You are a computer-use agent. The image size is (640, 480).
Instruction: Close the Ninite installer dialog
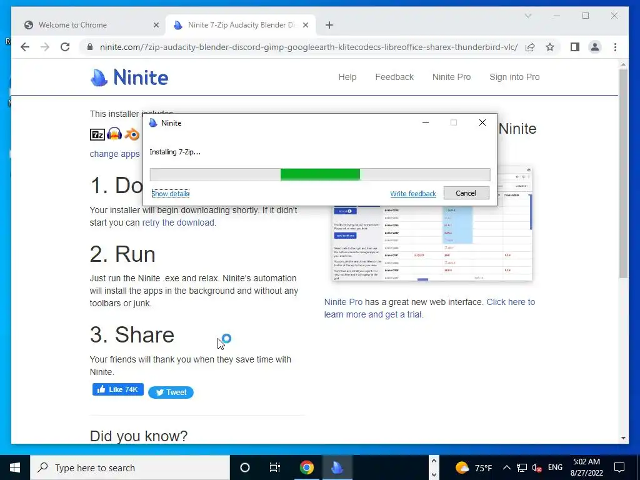pyautogui.click(x=482, y=123)
